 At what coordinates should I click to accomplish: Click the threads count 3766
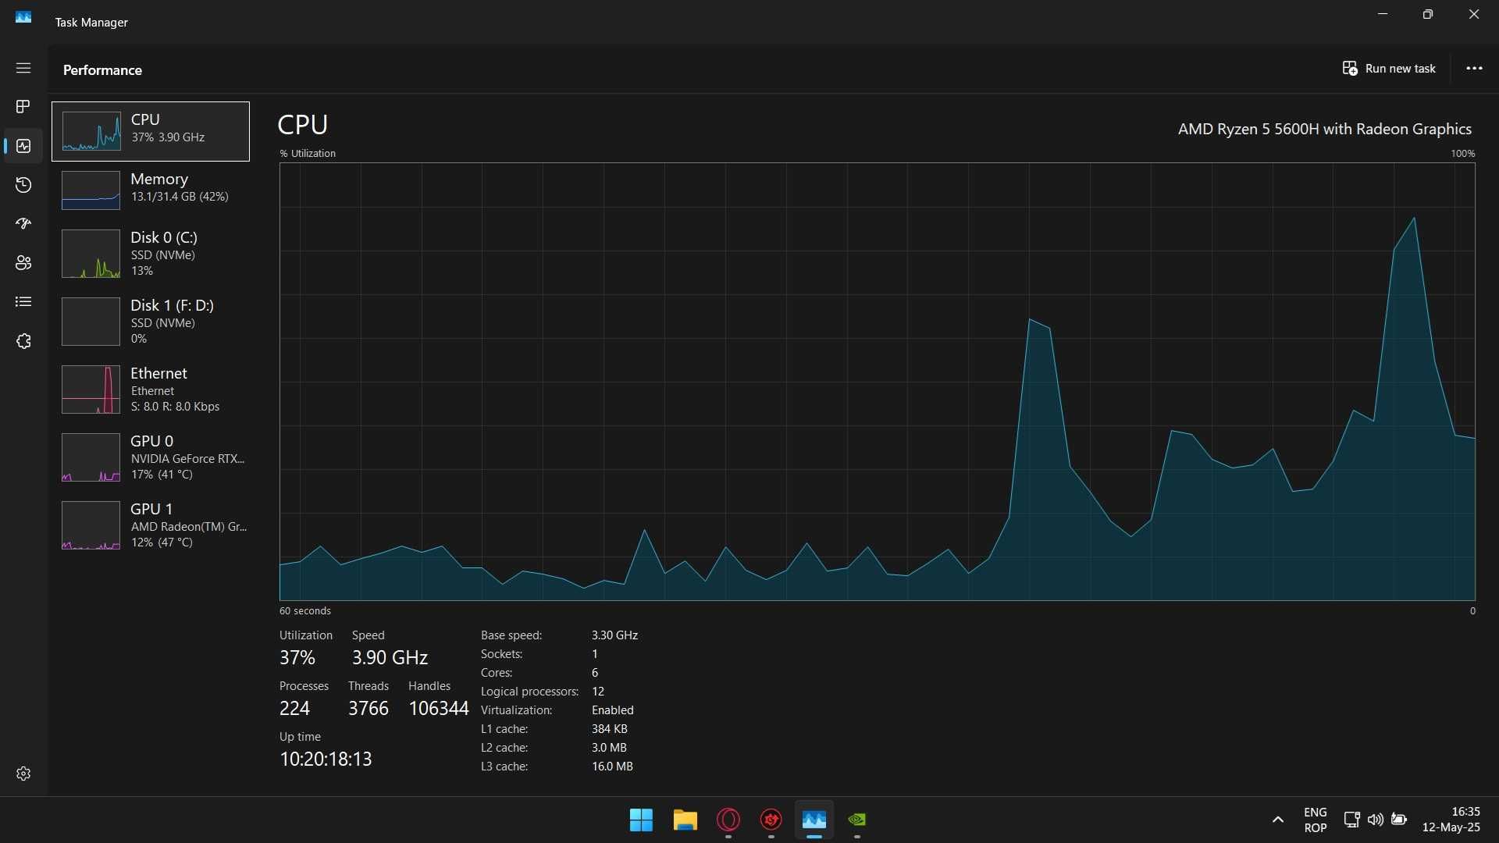[368, 708]
